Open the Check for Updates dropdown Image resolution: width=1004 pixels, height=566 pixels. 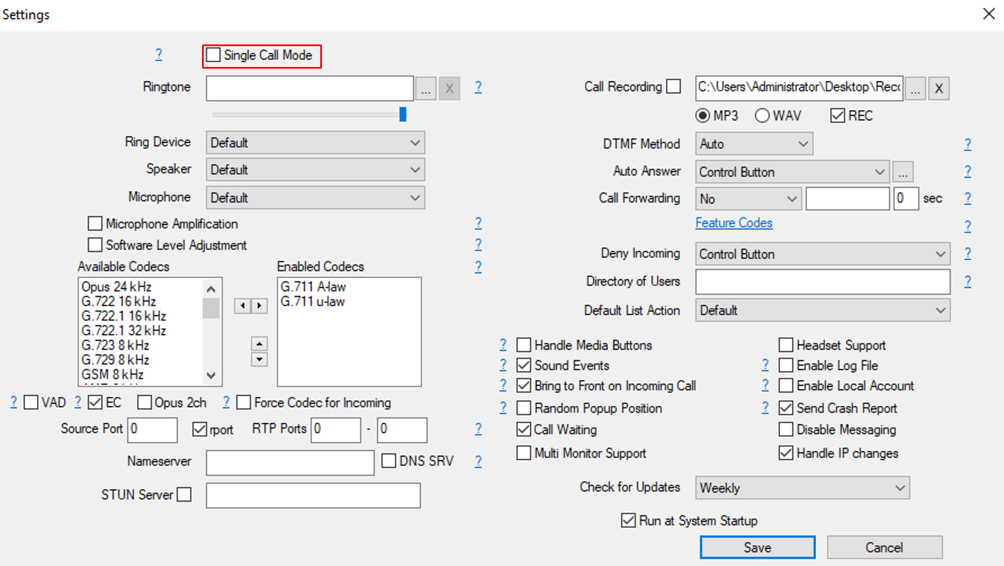[x=802, y=488]
